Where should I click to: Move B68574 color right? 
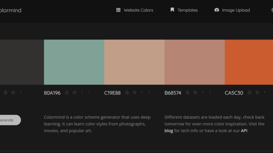(210, 93)
